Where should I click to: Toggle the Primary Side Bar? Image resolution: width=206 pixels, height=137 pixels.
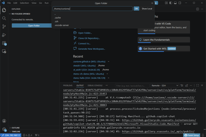click(x=171, y=3)
